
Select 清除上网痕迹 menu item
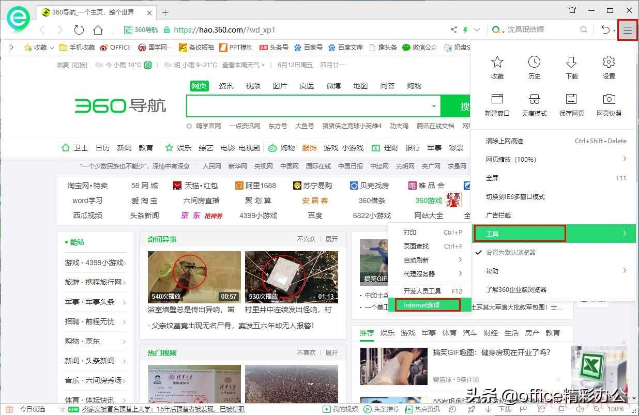click(553, 141)
